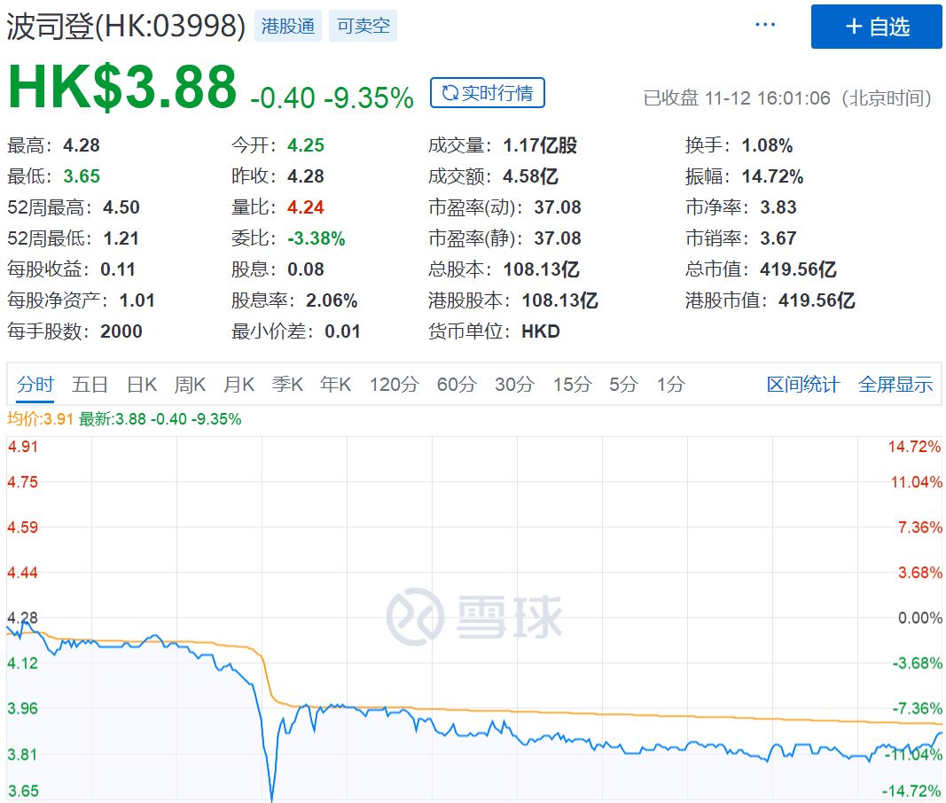Switch to the 年K yearly chart
Viewport: 946px width, 803px height.
pos(334,385)
